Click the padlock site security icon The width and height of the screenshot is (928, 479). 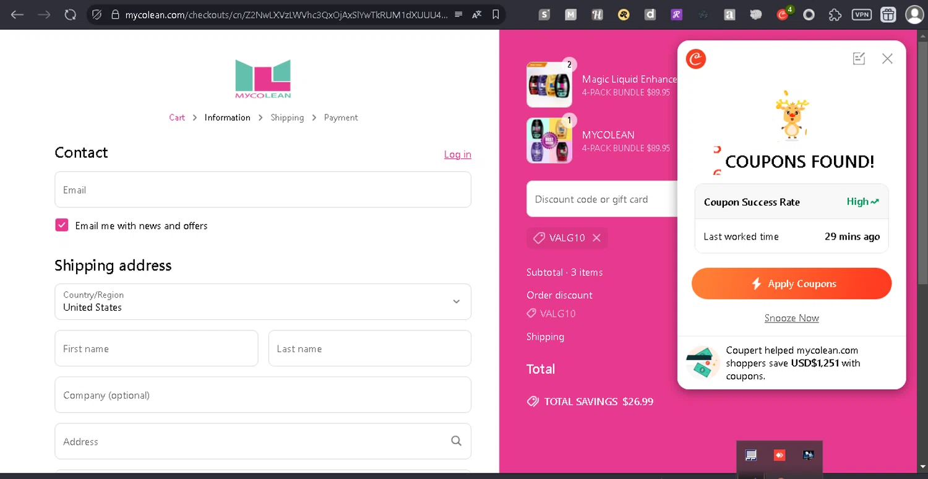[115, 14]
